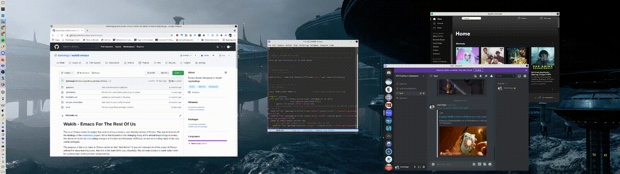Image resolution: width=620 pixels, height=174 pixels.
Task: Open GitHub user avatar menu
Action: click(x=228, y=47)
